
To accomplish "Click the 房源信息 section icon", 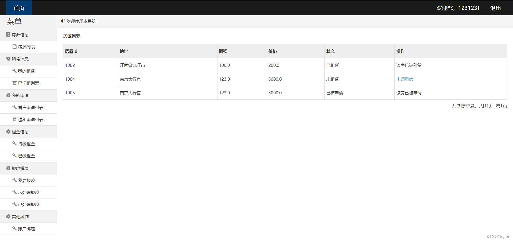I will pyautogui.click(x=8, y=34).
